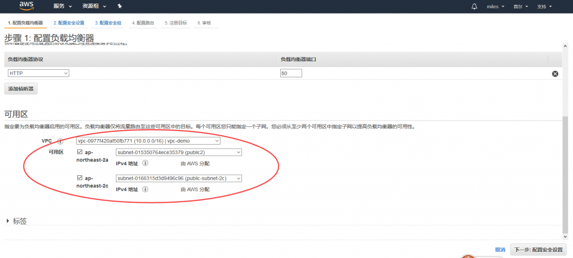Click the 添加侦听器 button

[x=21, y=89]
